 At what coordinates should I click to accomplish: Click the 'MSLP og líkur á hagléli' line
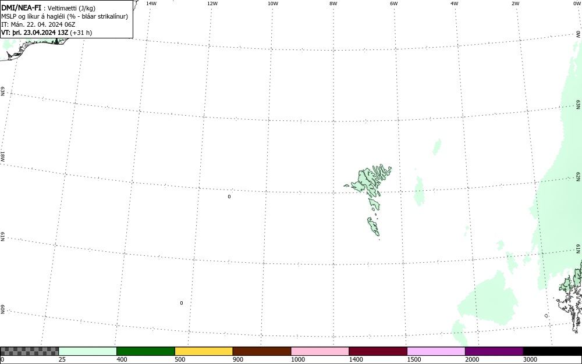click(65, 16)
